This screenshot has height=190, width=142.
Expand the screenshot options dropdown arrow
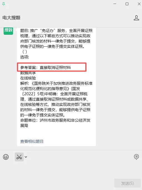26,157
